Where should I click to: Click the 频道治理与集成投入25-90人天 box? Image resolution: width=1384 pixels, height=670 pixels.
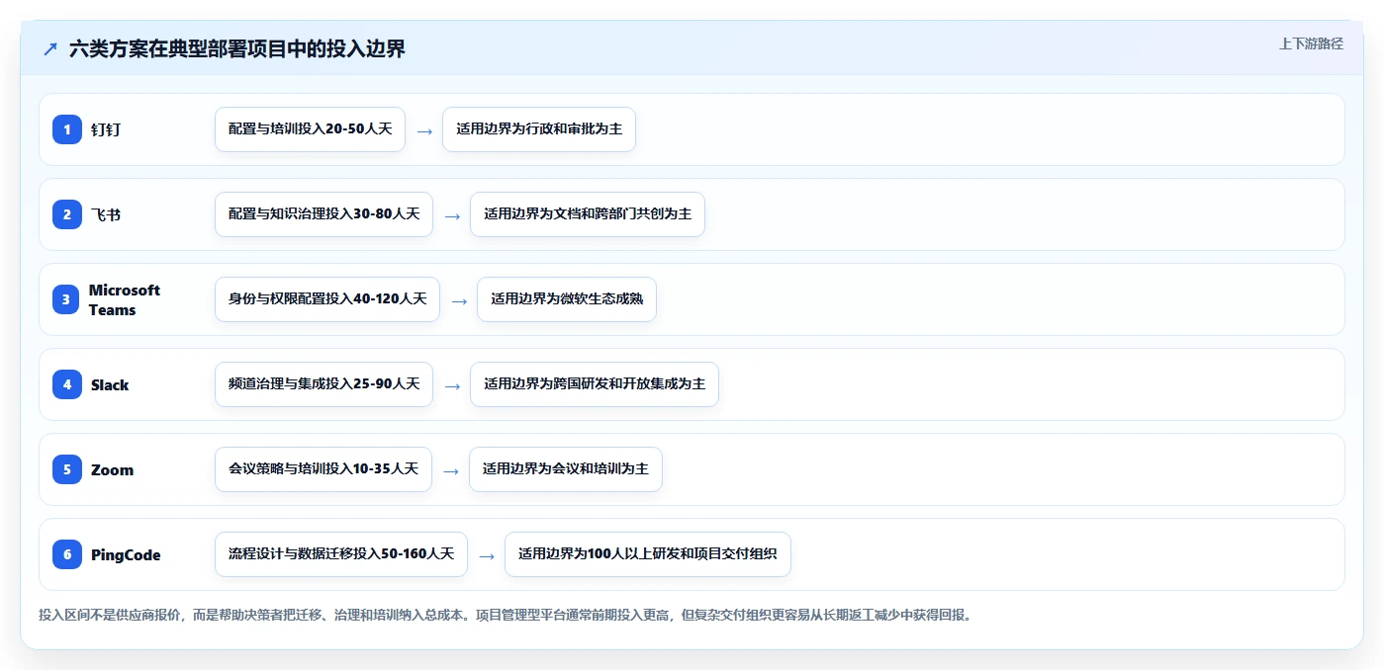click(x=323, y=384)
